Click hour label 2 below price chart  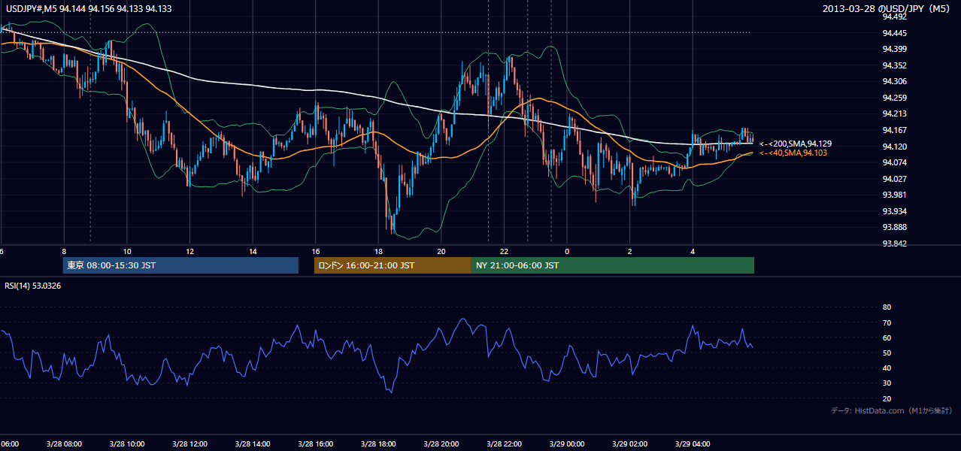[630, 252]
